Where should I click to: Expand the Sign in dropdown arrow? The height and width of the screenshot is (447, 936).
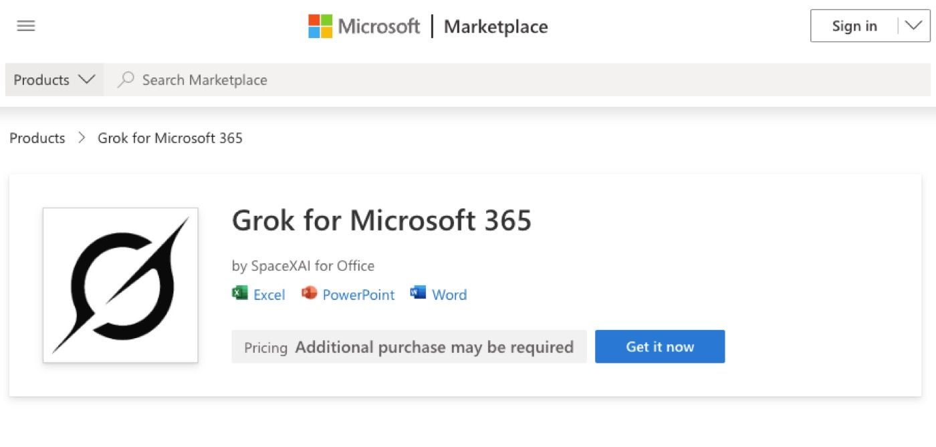[x=913, y=26]
